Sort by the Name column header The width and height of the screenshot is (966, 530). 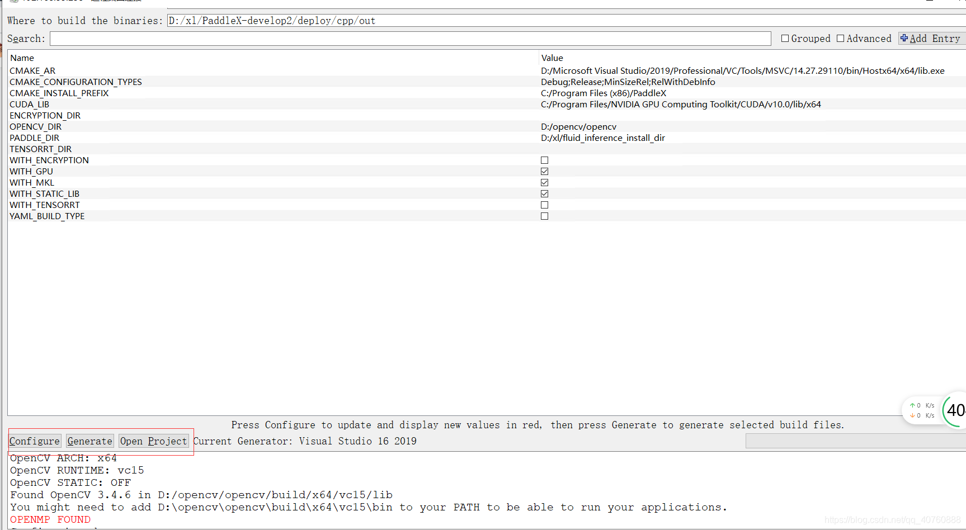pos(22,58)
